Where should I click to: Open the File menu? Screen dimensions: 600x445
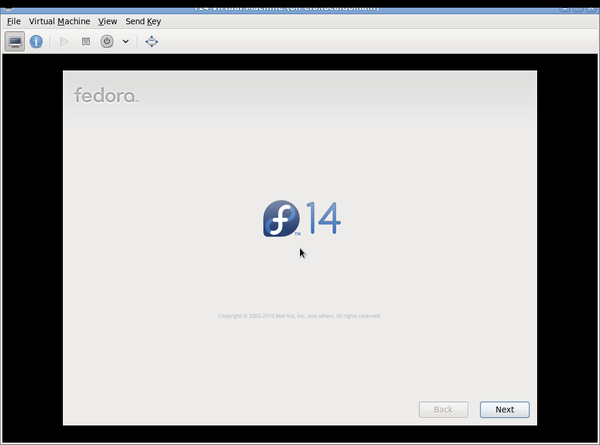pyautogui.click(x=14, y=21)
